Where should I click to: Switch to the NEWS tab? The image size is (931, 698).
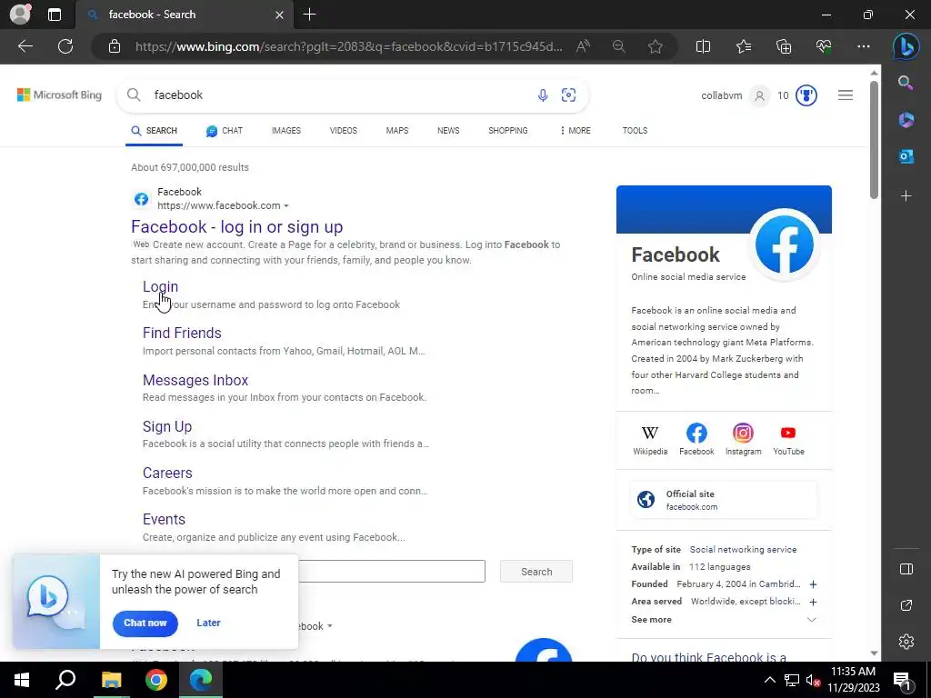(x=448, y=131)
